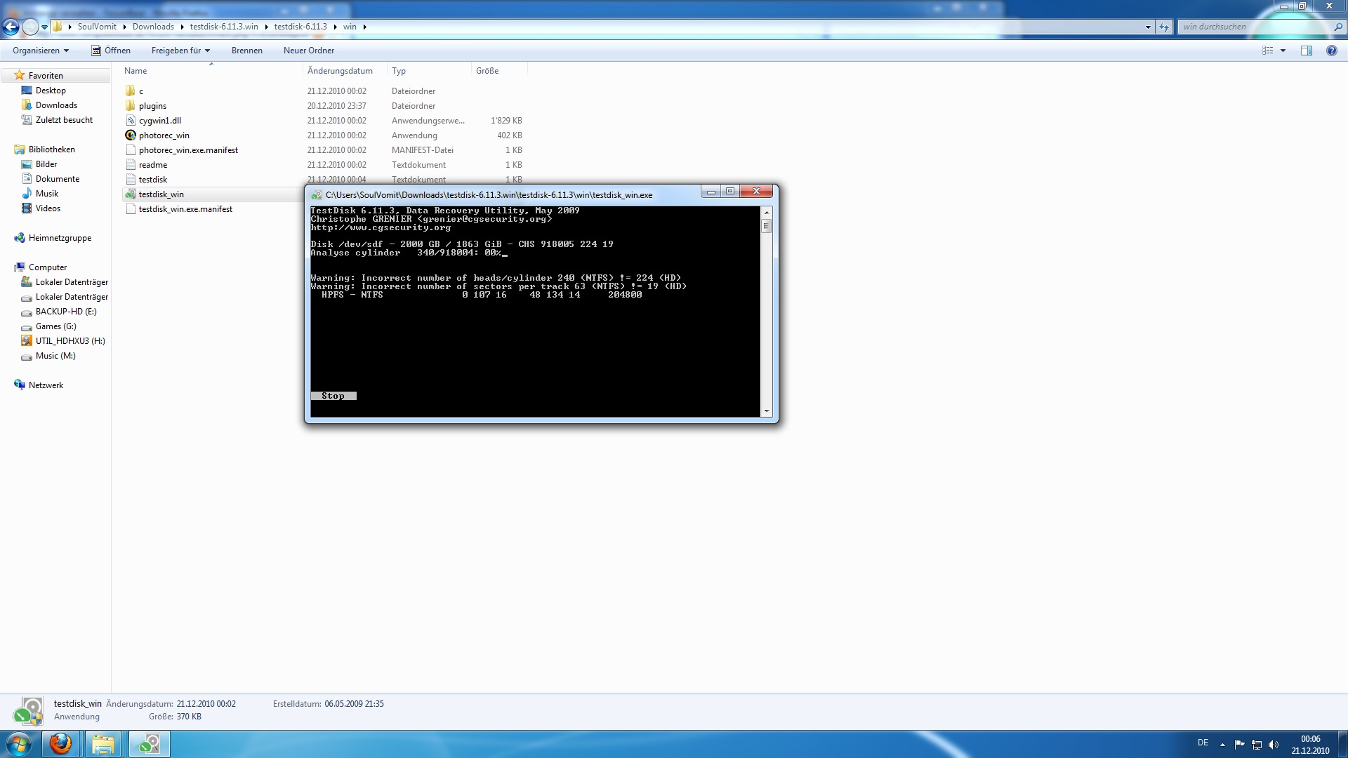Select Bibliotheken in the navigation pane
Screen dimensions: 1348x758
[x=51, y=149]
